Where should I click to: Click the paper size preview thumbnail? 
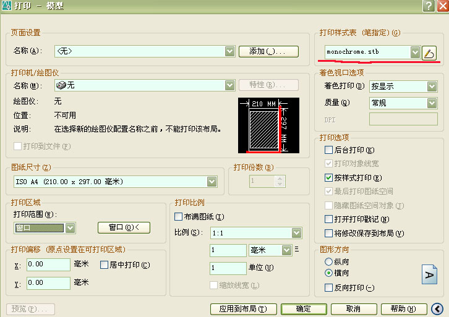[x=268, y=125]
